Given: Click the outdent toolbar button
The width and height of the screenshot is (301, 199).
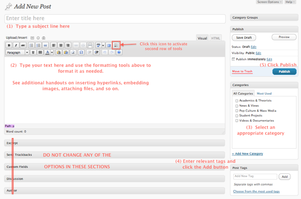Looking at the screenshot, I should pyautogui.click(x=89, y=52).
